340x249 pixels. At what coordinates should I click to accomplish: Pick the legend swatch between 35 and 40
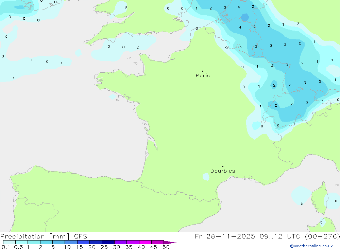pyautogui.click(x=133, y=242)
